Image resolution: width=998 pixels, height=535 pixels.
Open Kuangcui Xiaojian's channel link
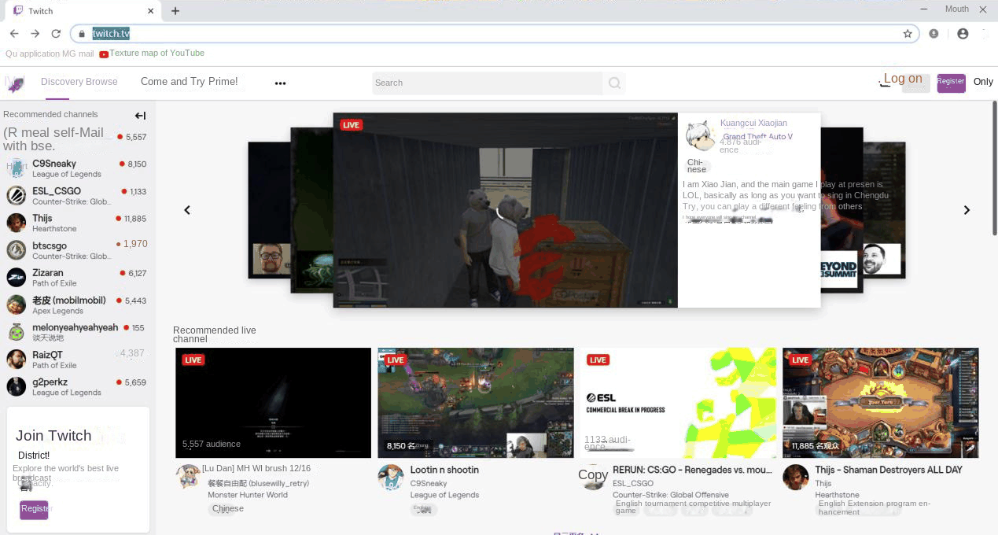click(x=753, y=123)
